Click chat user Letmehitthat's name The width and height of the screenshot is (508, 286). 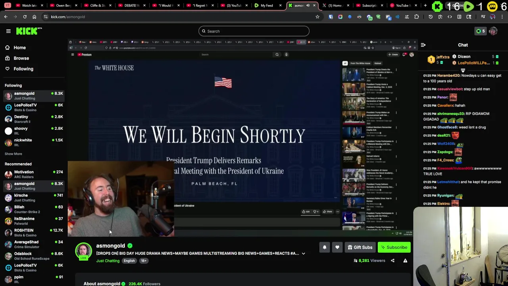(448, 182)
